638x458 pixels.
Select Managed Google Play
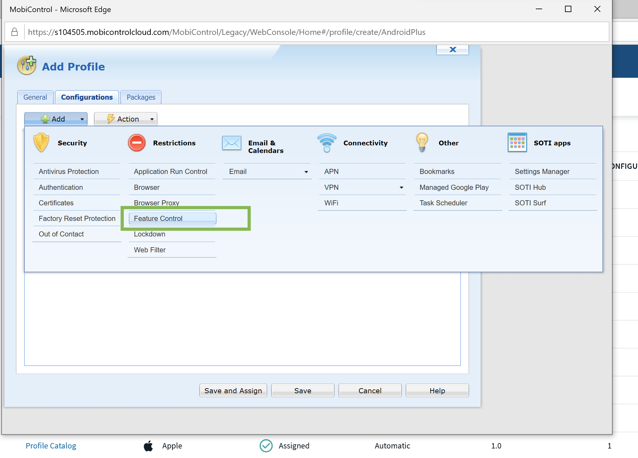tap(458, 187)
